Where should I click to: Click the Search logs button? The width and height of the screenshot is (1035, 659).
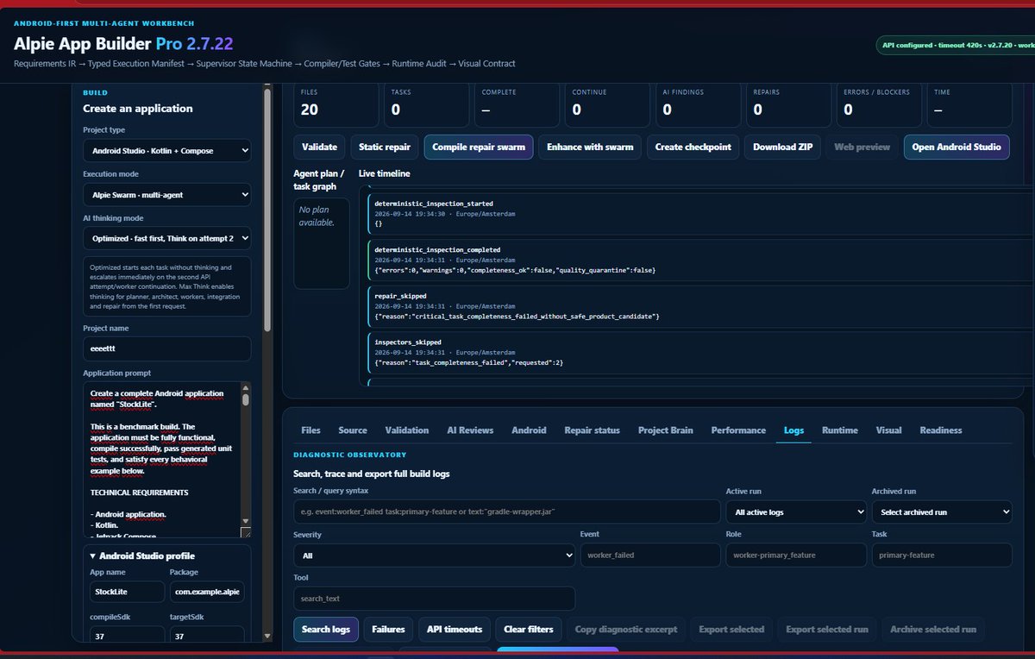326,629
